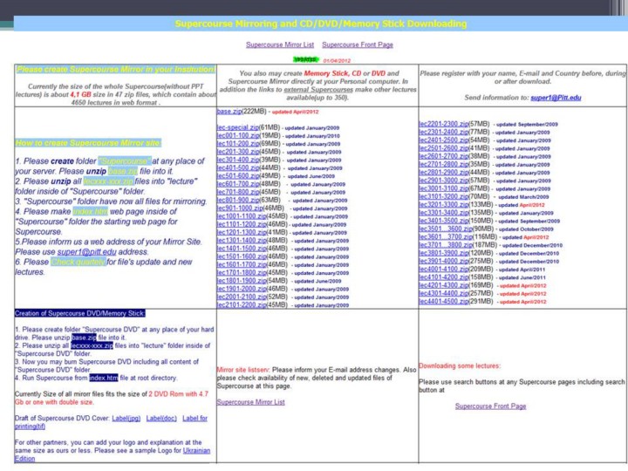Screen dimensions: 628x471
Task: Click the lec001-100.zip download link
Action: [x=237, y=135]
